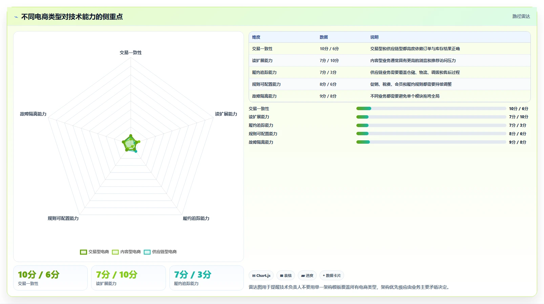
Task: Click table value 7分 / 10分
Action: [329, 61]
